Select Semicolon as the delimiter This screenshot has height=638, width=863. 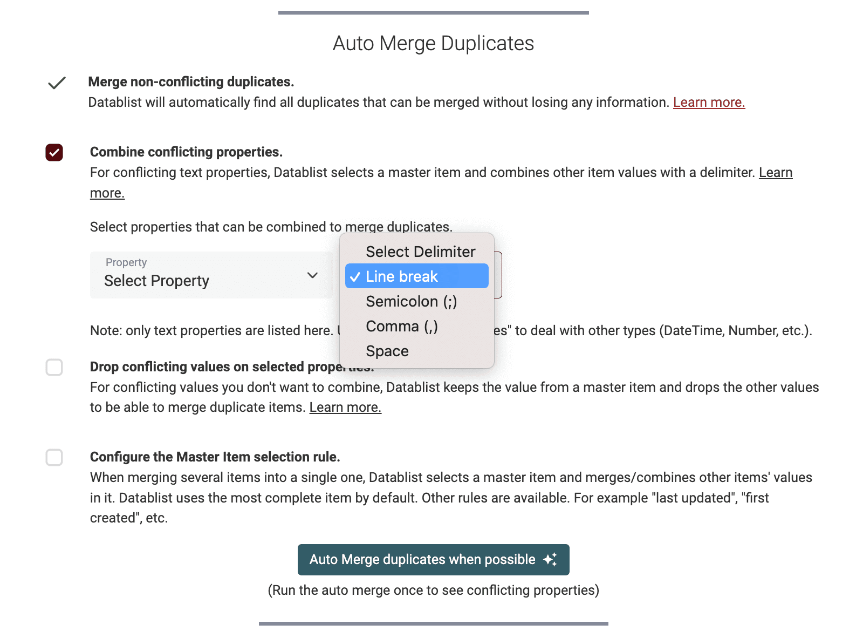[x=411, y=301]
